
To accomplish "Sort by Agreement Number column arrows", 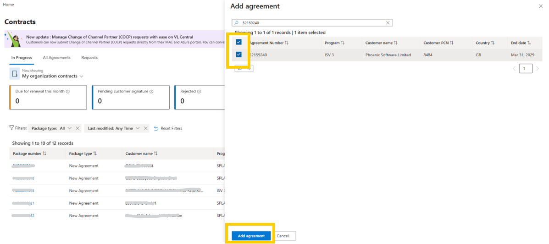I will pos(287,43).
